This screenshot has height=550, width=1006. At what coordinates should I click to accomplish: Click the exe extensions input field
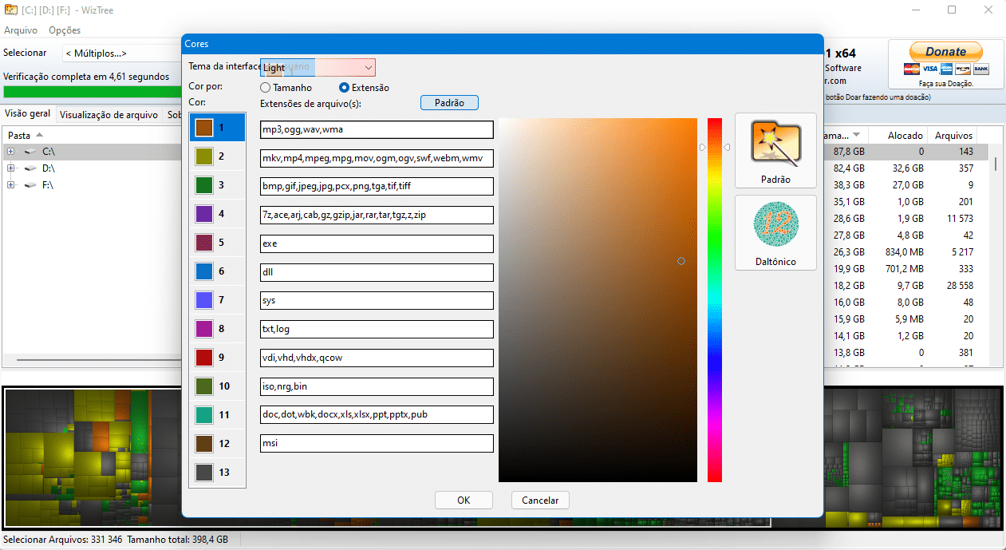click(377, 243)
